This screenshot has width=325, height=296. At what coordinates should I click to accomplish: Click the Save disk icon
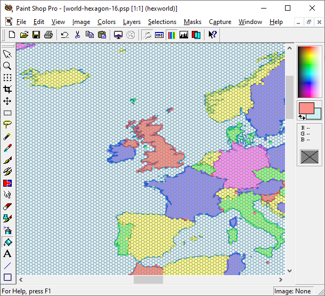click(x=36, y=35)
